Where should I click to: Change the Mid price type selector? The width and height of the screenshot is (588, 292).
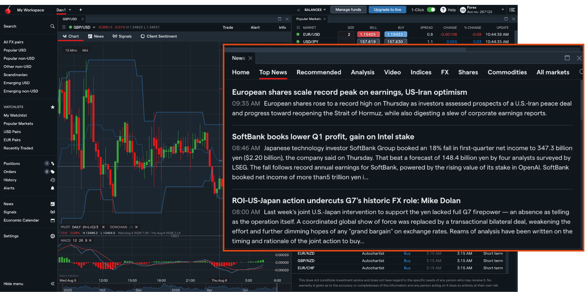point(85,50)
